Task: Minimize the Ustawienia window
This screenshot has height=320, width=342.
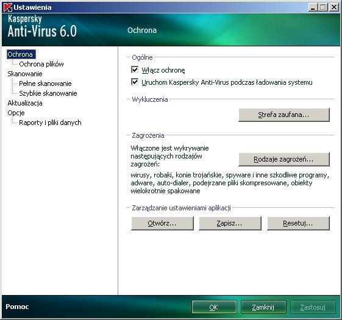Action: pyautogui.click(x=313, y=7)
